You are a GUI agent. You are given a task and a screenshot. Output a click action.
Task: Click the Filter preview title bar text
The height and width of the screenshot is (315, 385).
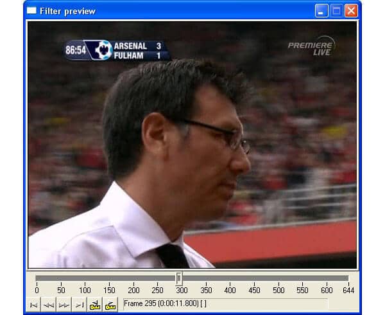pos(67,11)
